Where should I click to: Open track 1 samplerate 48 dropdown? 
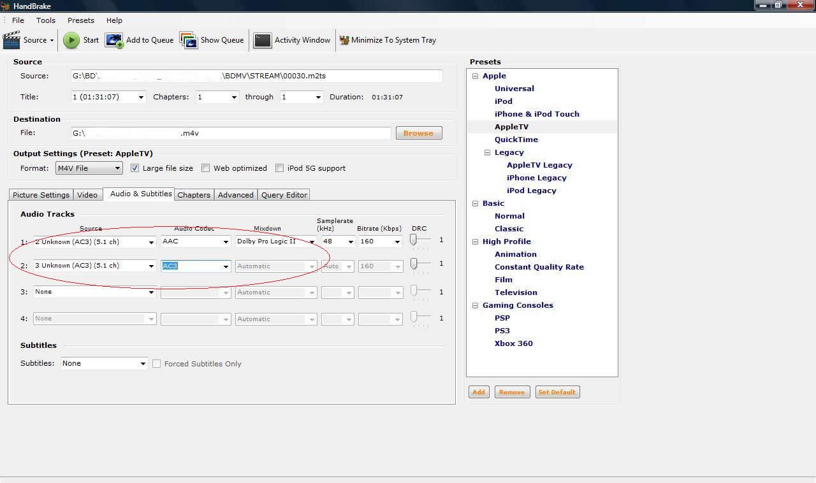[338, 242]
